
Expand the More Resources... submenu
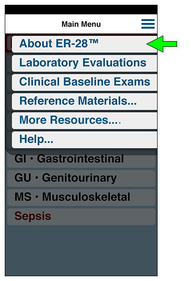[x=85, y=120]
